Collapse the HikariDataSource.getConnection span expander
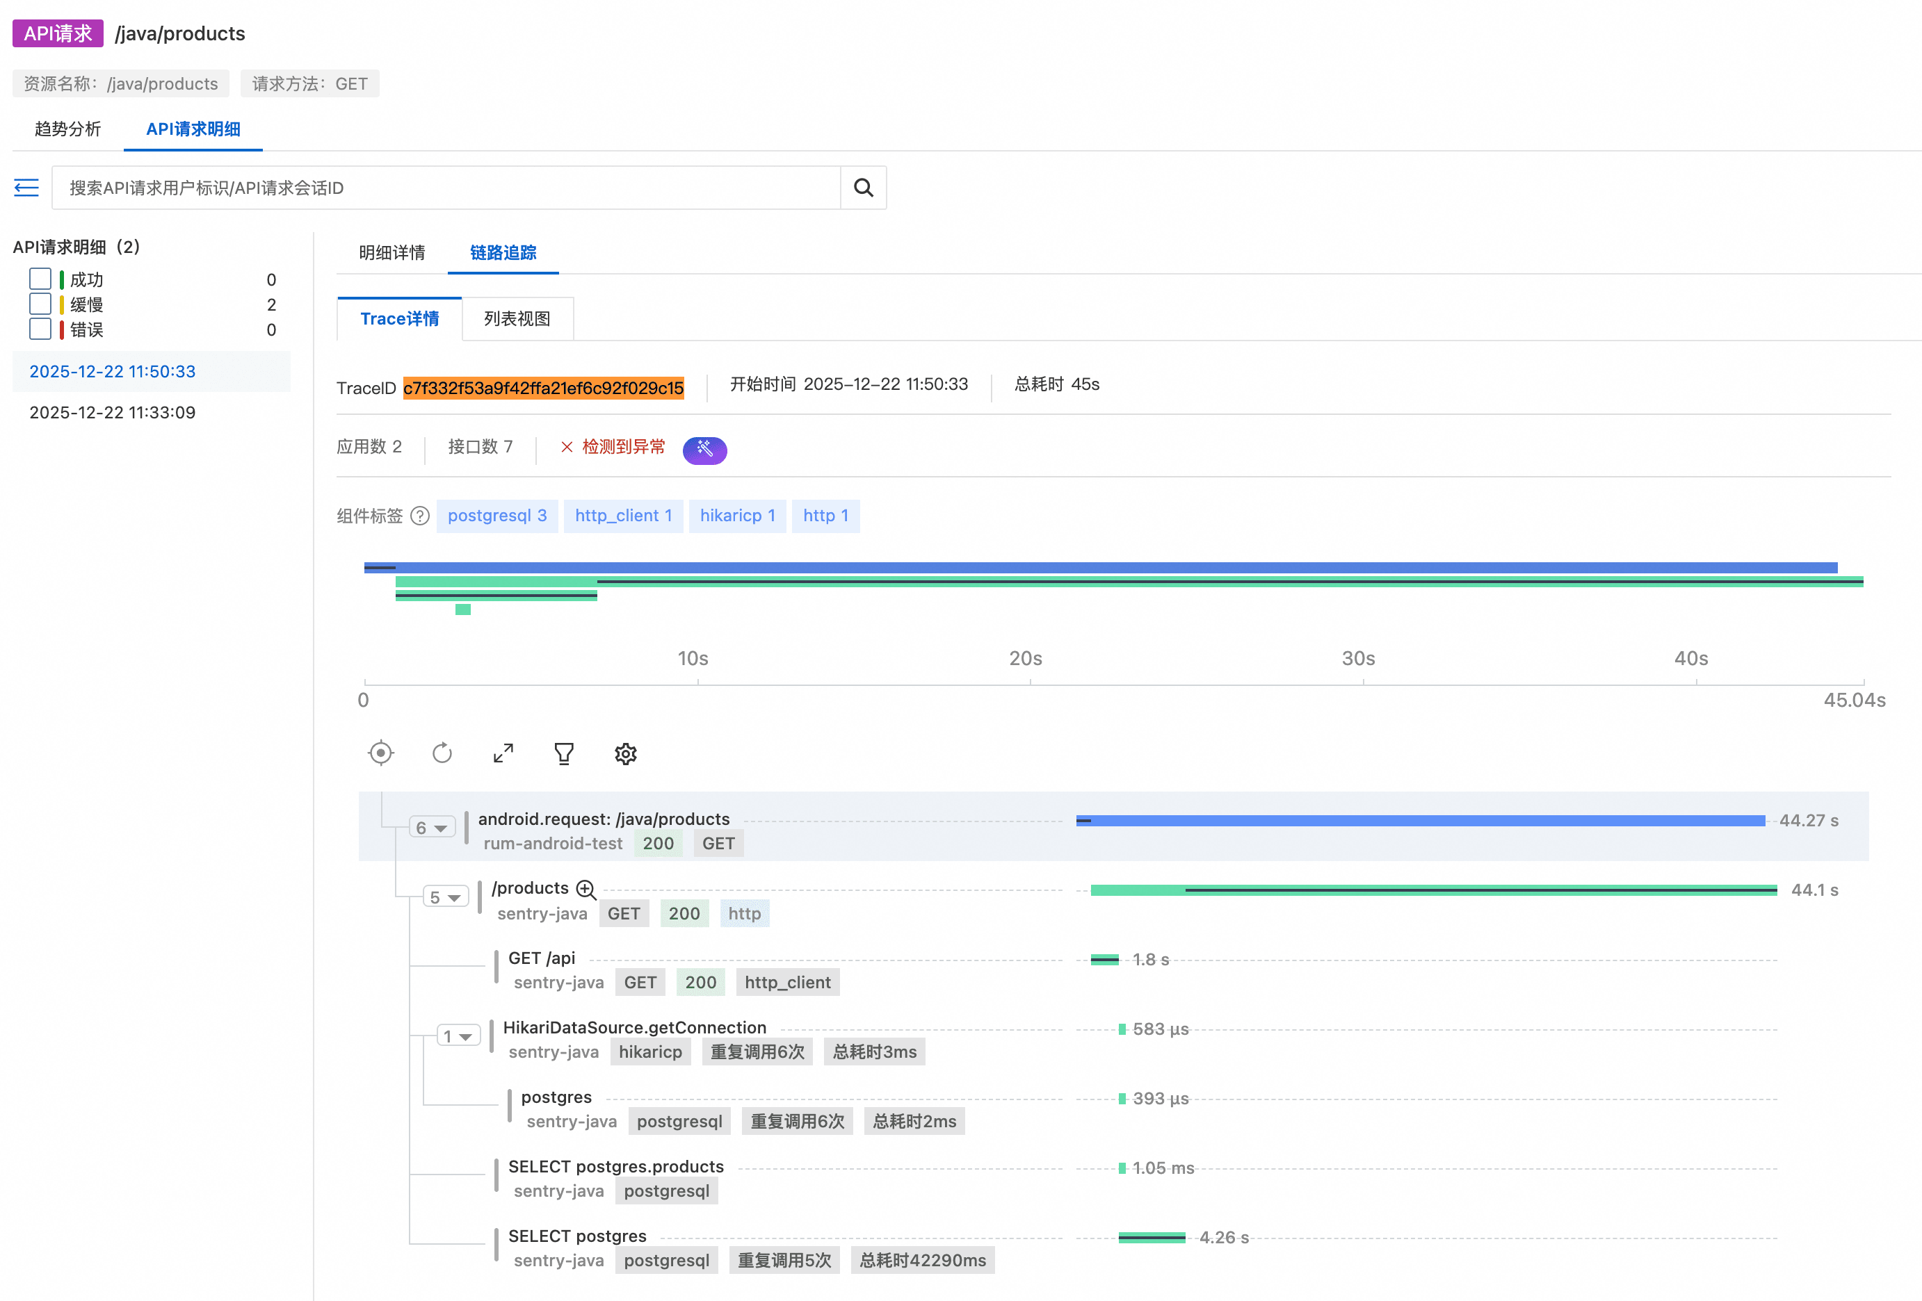The height and width of the screenshot is (1301, 1922). pyautogui.click(x=458, y=1036)
